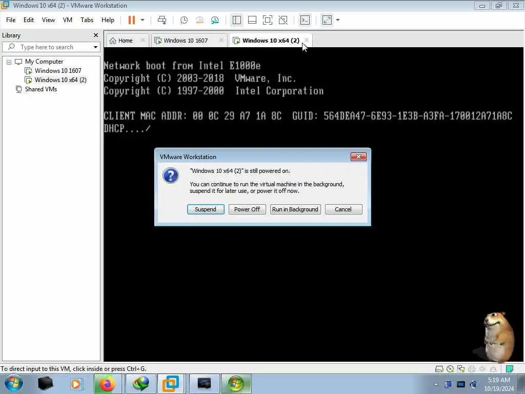This screenshot has width=525, height=394.
Task: Click the taskbar clock showing 5:19 AM
Action: 499,384
